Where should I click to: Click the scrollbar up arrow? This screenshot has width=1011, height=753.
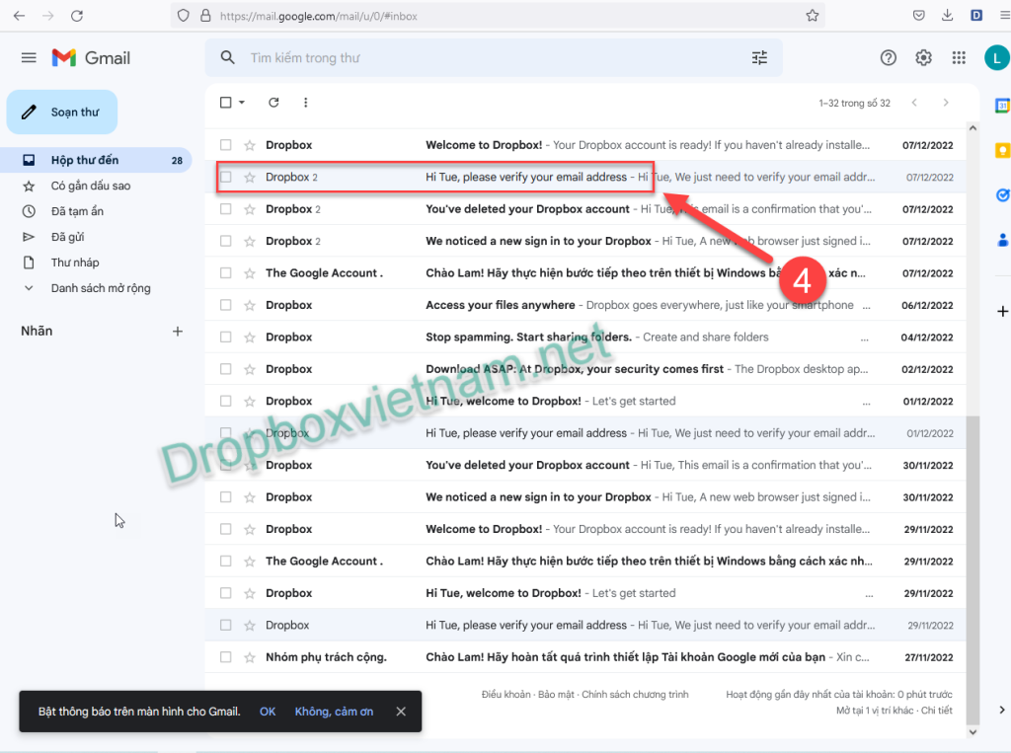(x=972, y=128)
